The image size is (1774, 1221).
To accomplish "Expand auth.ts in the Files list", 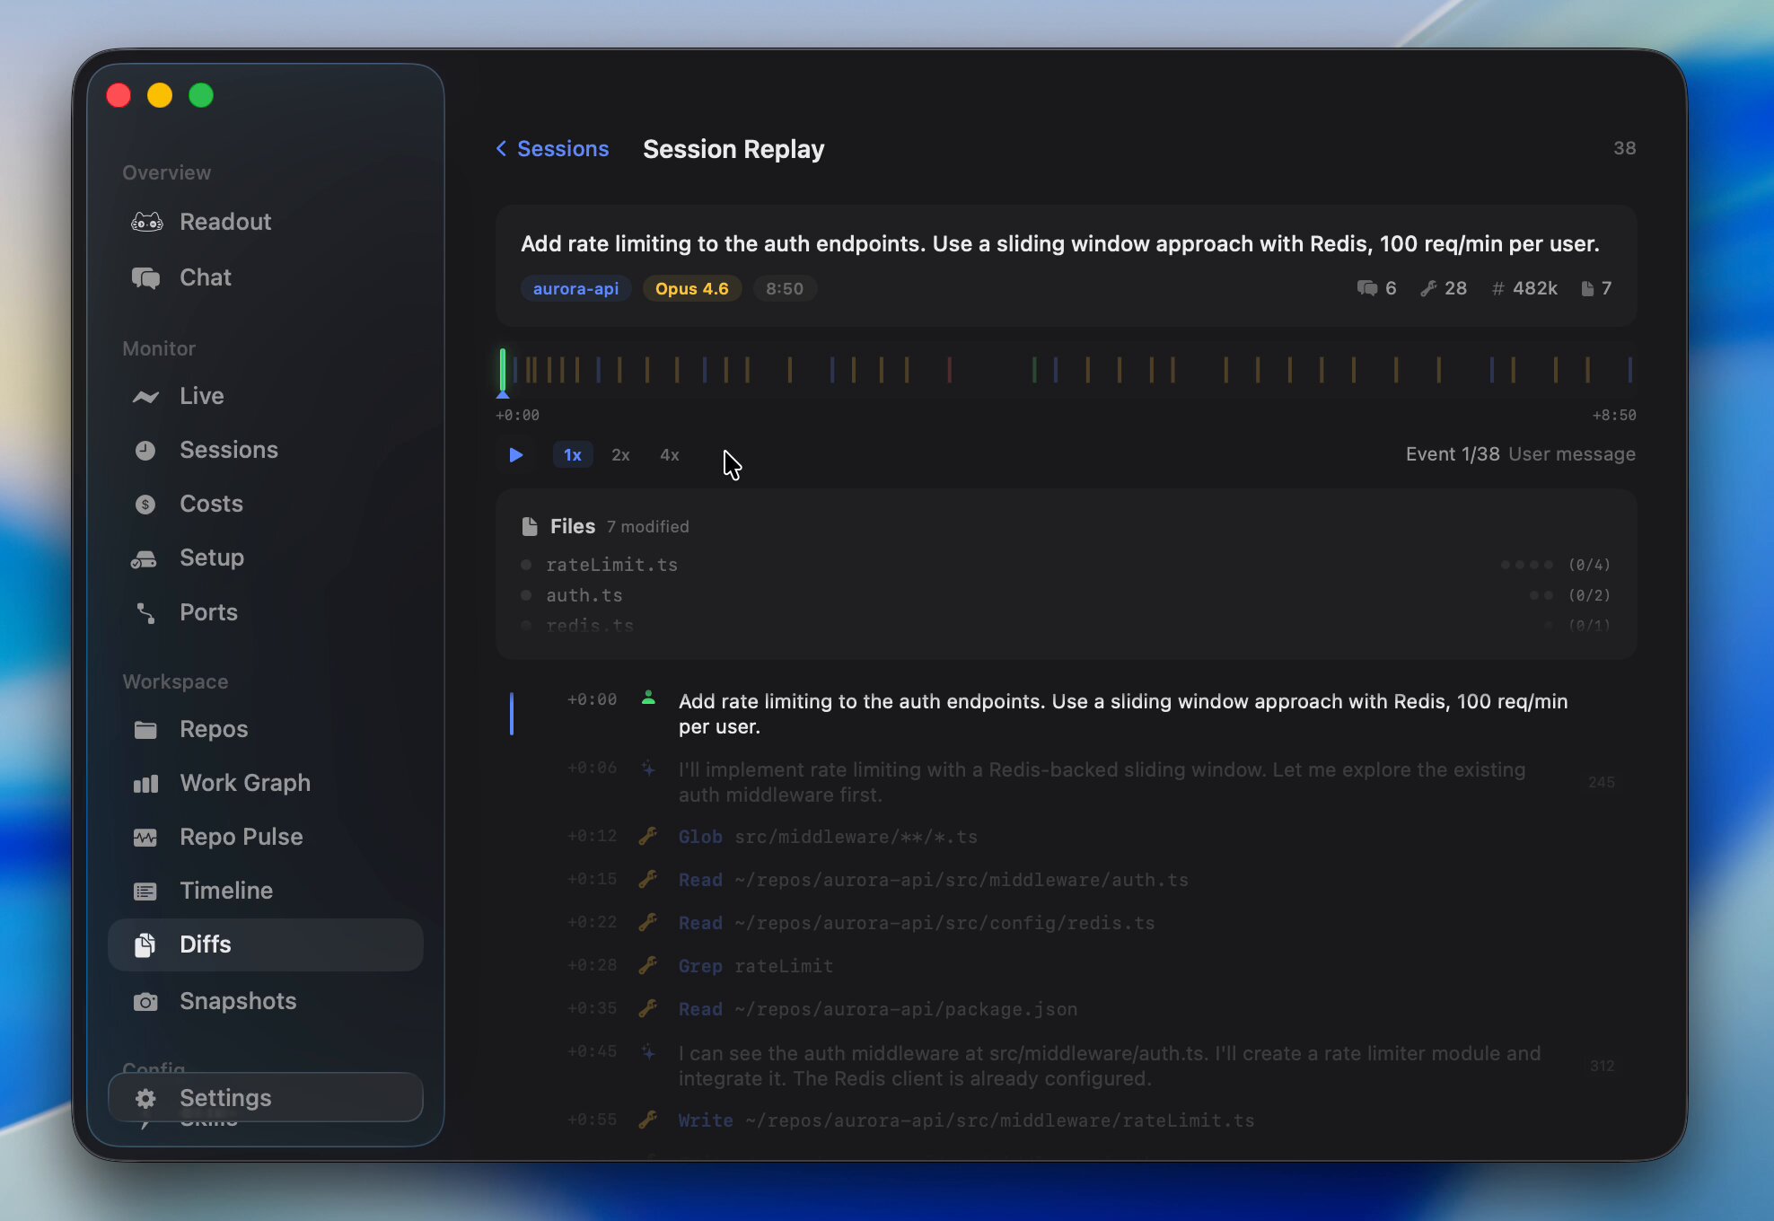I will [584, 595].
